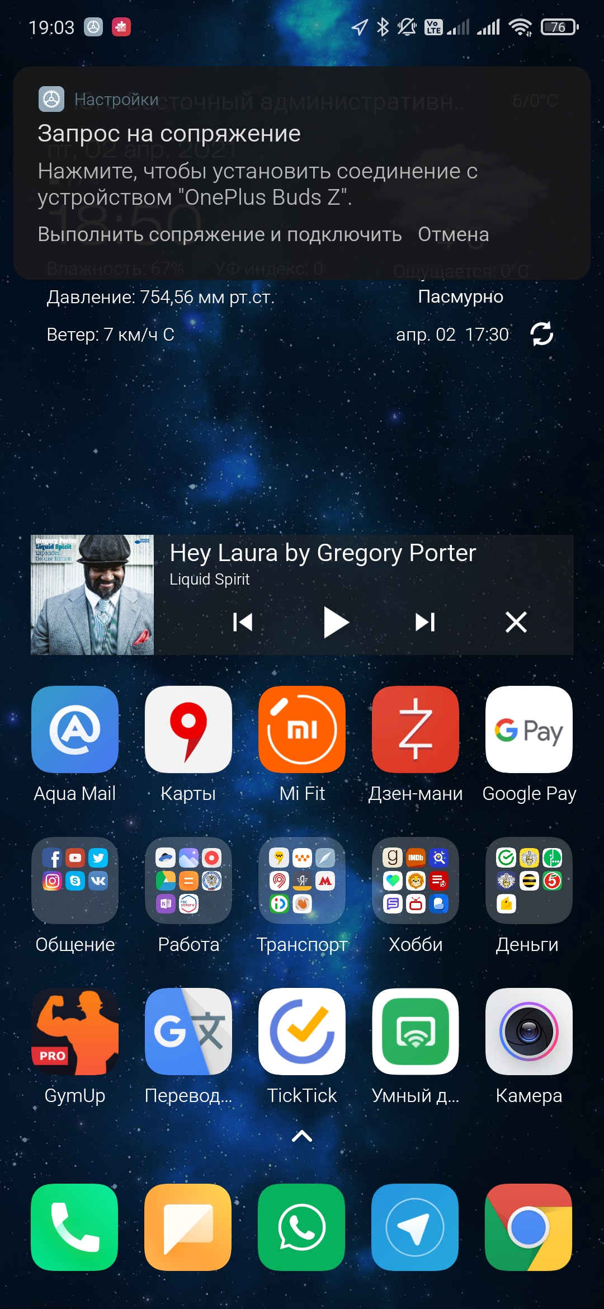Tap Выполнить сопряжение и подключить
This screenshot has width=604, height=1309.
(220, 234)
